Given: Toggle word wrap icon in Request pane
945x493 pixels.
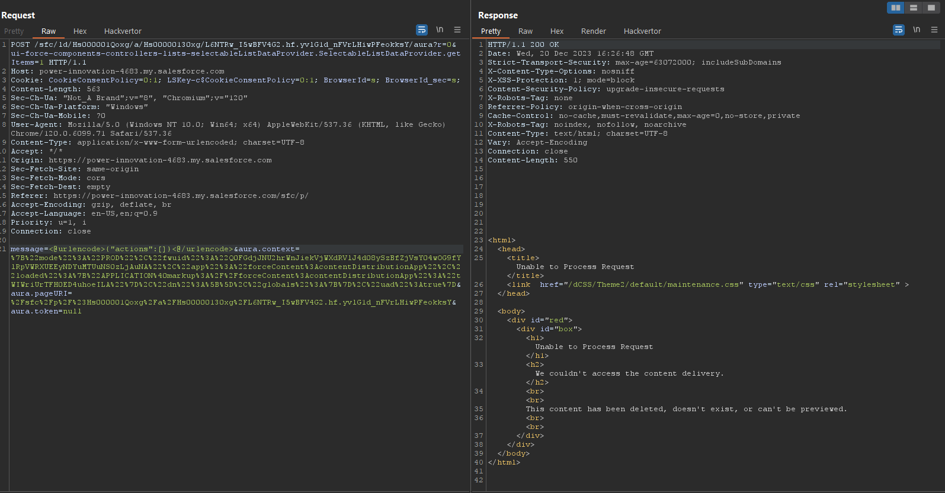Looking at the screenshot, I should [422, 30].
